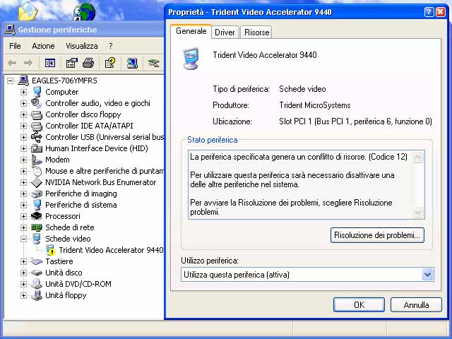Select the Controller IDE ATA/ATAPI icon
This screenshot has width=452, height=339.
click(x=37, y=126)
